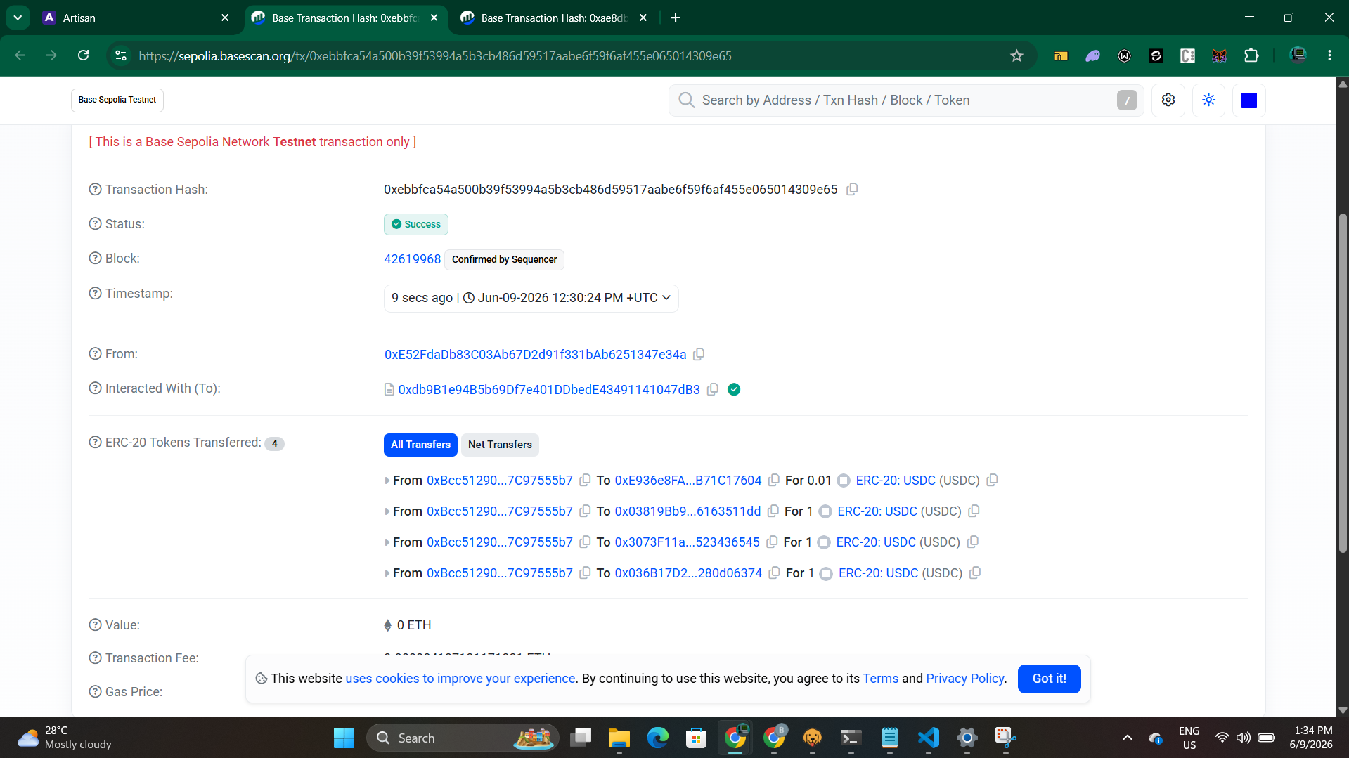1349x758 pixels.
Task: Click the help icon next to ERC-20 Tokens Transferred
Action: click(x=96, y=442)
